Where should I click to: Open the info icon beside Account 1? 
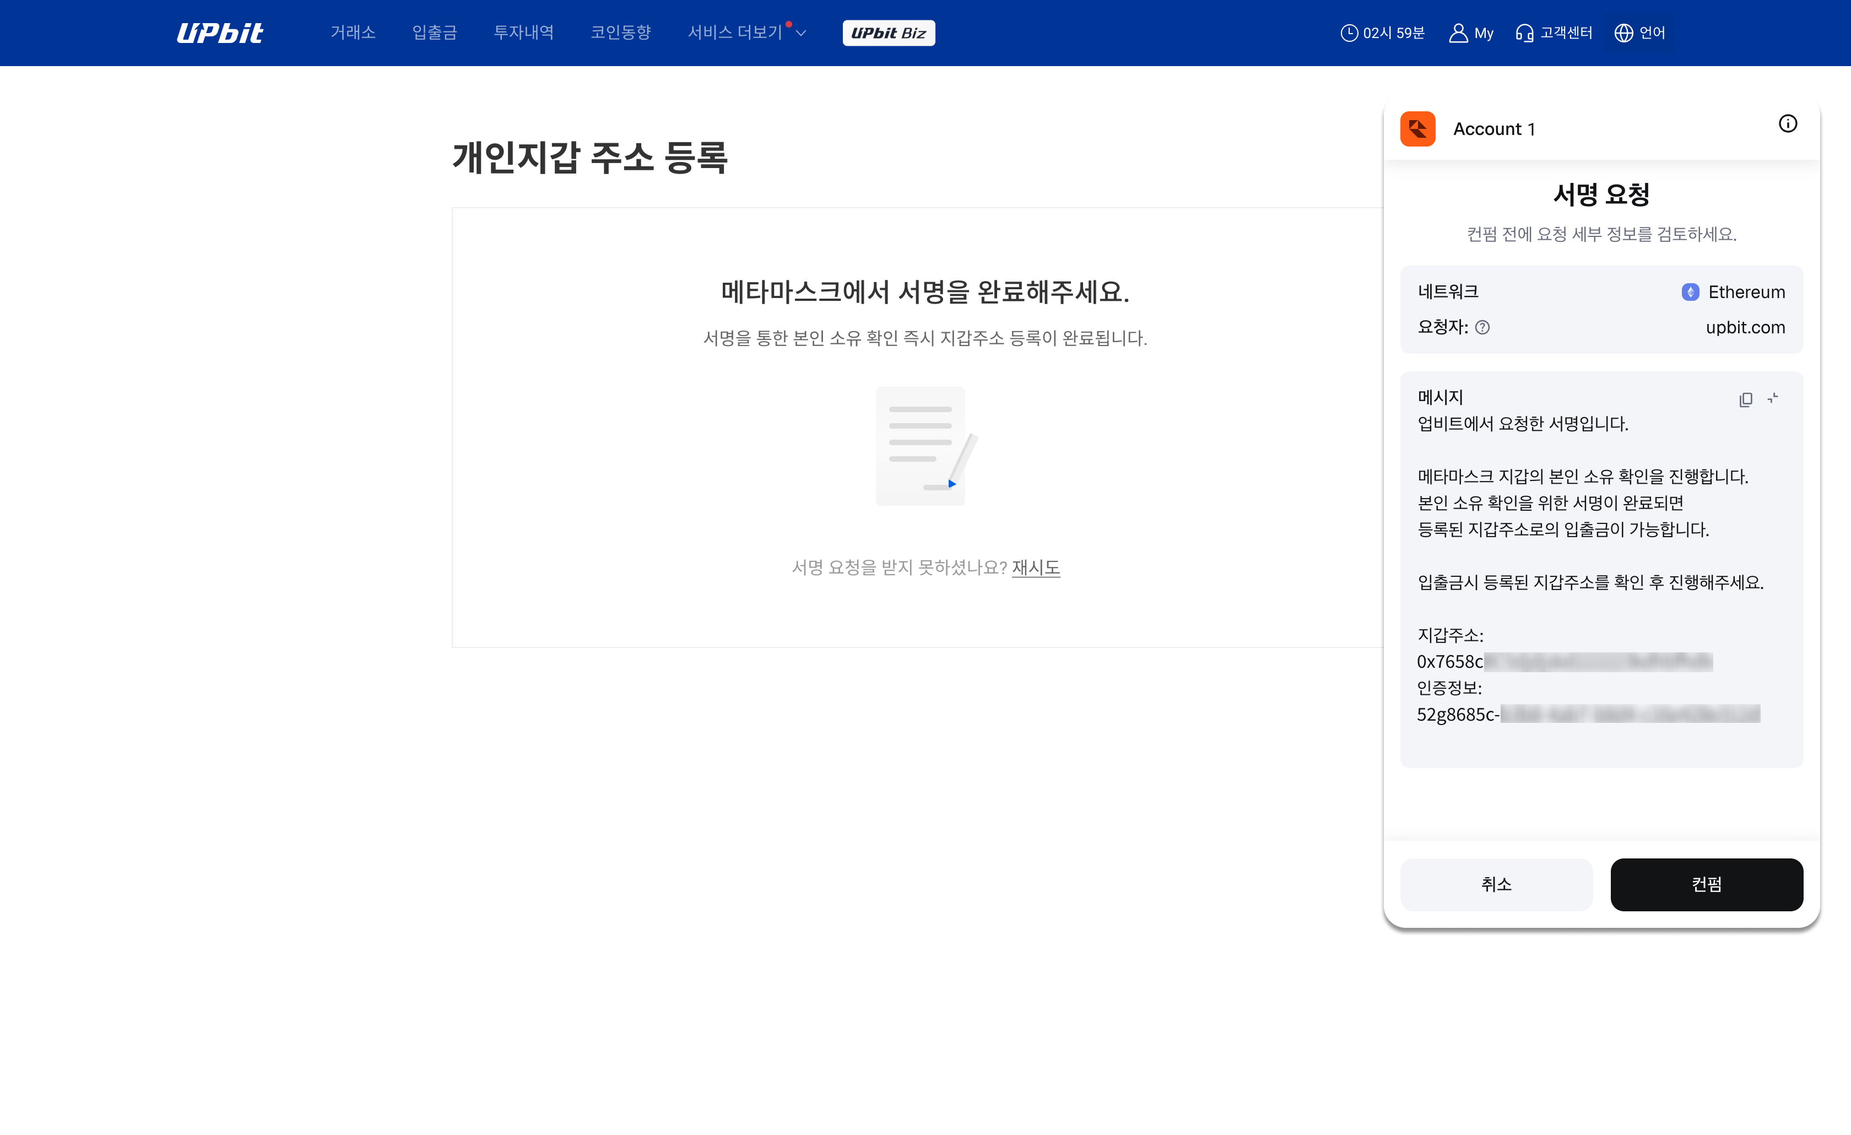[x=1788, y=123]
